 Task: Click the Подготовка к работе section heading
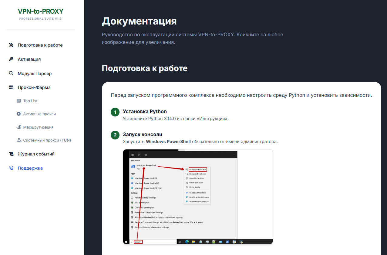tap(145, 68)
